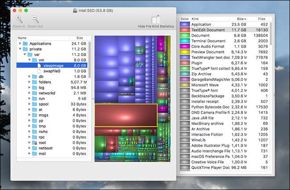This screenshot has width=290, height=190.
Task: Click the mail folder icon
Action: coord(34,154)
